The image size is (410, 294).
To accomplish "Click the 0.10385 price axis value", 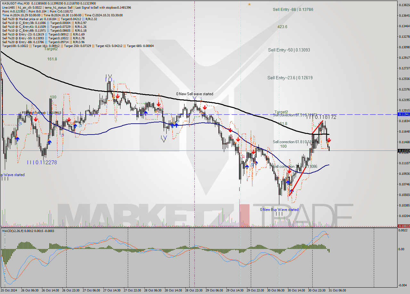I will click(404, 205).
